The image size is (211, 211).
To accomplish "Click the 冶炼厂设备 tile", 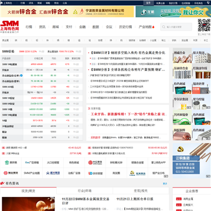I will point(74,173).
